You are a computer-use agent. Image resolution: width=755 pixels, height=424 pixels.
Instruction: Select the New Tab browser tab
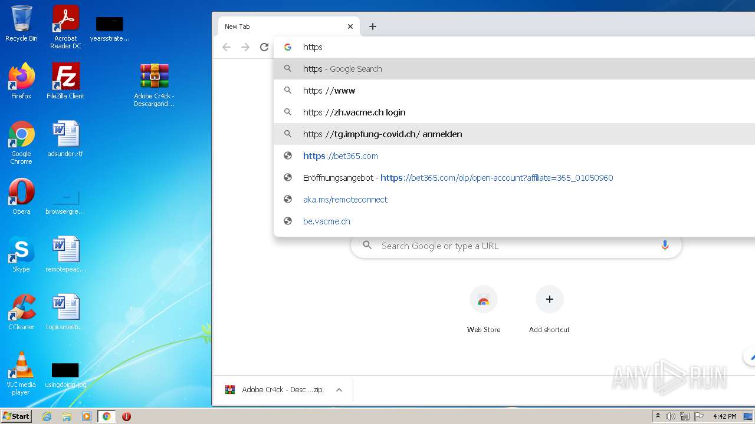289,26
